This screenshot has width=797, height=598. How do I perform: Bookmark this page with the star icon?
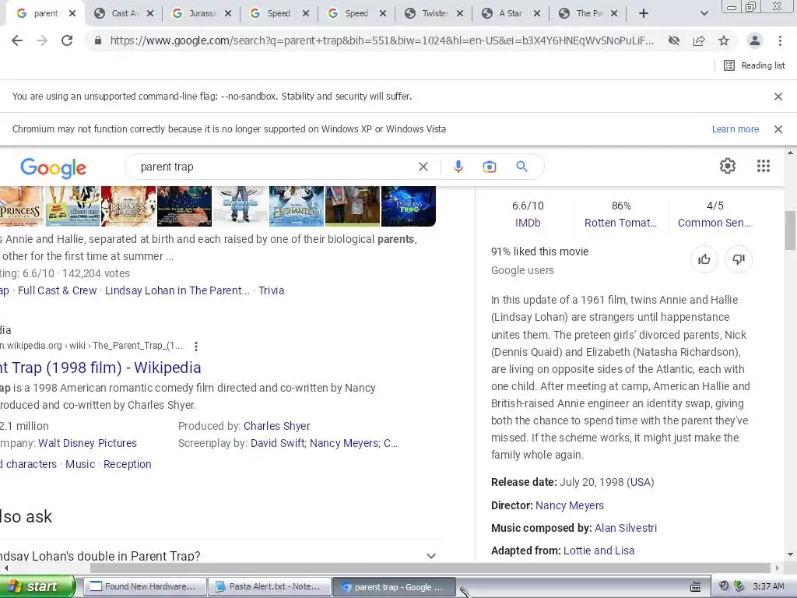[x=724, y=40]
